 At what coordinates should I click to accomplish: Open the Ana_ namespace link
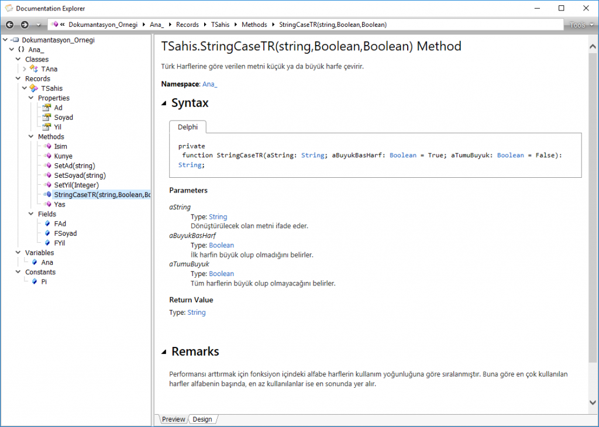coord(209,84)
